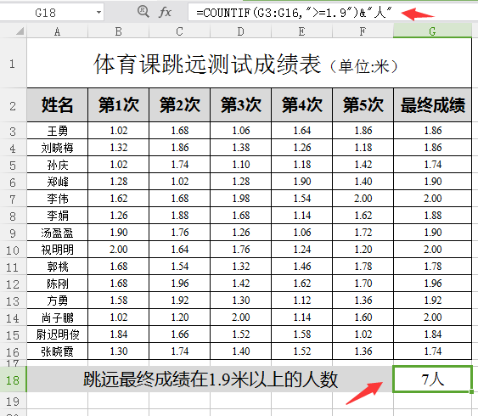Select column C header
Image resolution: width=478 pixels, height=416 pixels.
tap(179, 31)
